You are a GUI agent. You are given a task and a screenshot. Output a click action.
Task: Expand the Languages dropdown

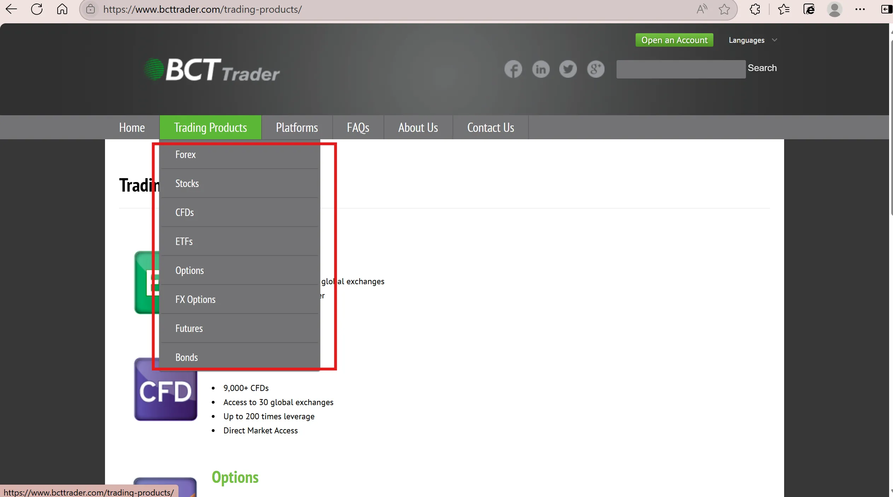point(753,40)
